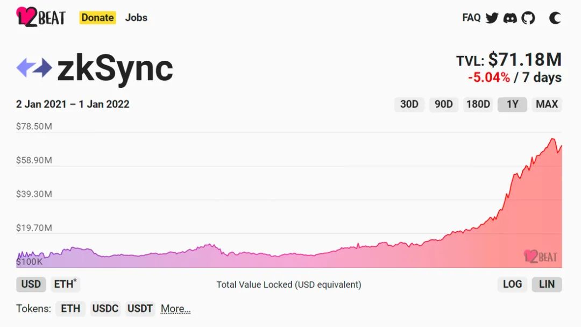Click the zkSync arrows logo
Screen dimensions: 581x327
[34, 68]
